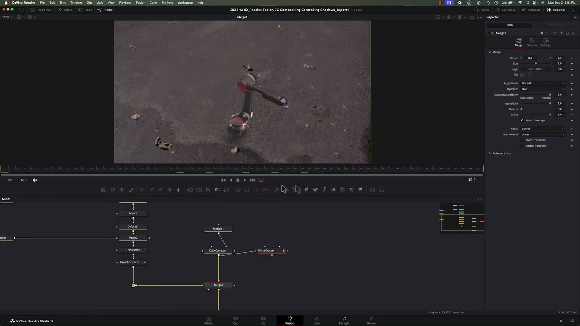Image resolution: width=580 pixels, height=326 pixels.
Task: Lock the Merge3 tool in inspector
Action: 567,33
